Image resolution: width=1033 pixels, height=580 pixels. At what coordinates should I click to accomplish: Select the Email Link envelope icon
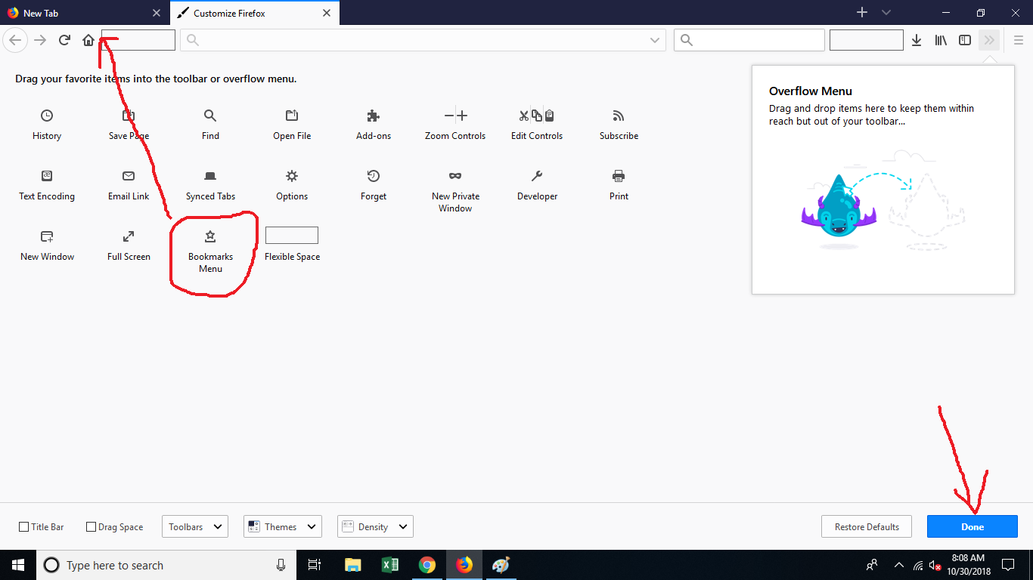129,176
